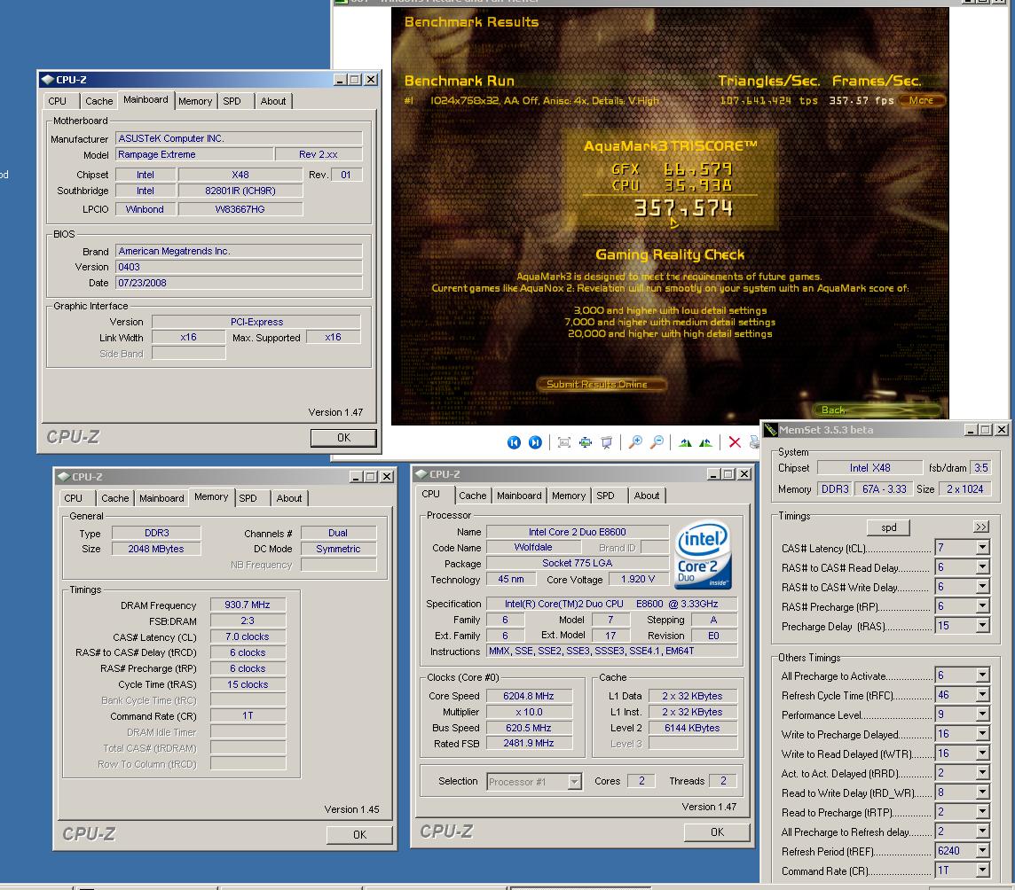Click the red X delete icon in the viewer toolbar
Screen dimensions: 1015x890
coord(735,442)
